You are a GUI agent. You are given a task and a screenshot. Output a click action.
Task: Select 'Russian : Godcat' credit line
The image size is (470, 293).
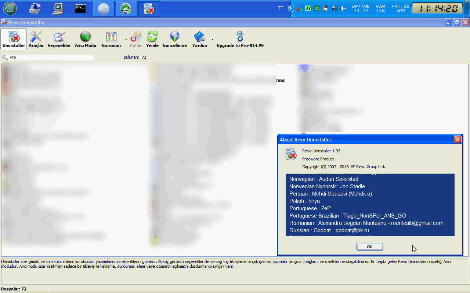[x=329, y=230]
